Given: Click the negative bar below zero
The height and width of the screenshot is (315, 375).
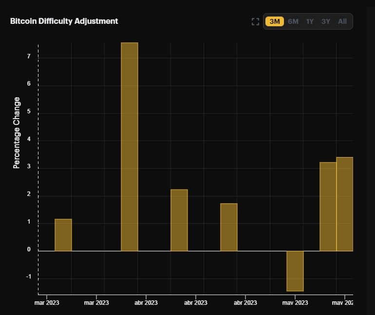Looking at the screenshot, I should click(x=295, y=271).
